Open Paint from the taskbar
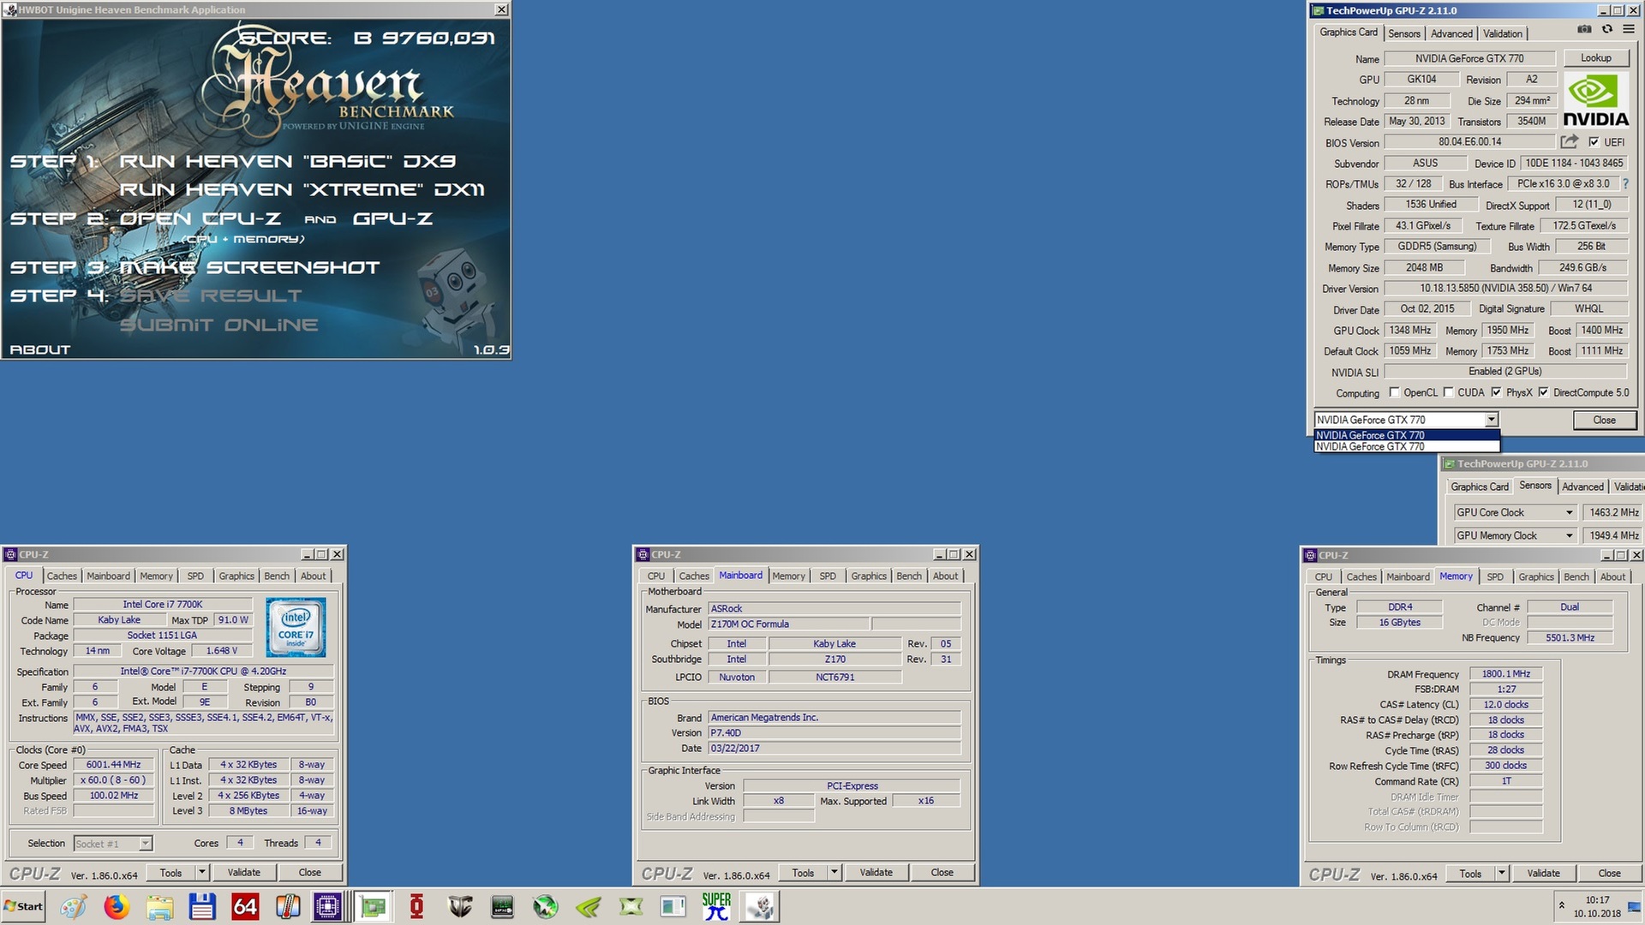Viewport: 1645px width, 925px height. click(x=74, y=906)
